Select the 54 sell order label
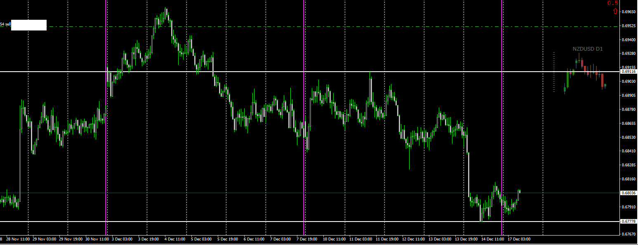The image size is (638, 245). tap(5, 24)
